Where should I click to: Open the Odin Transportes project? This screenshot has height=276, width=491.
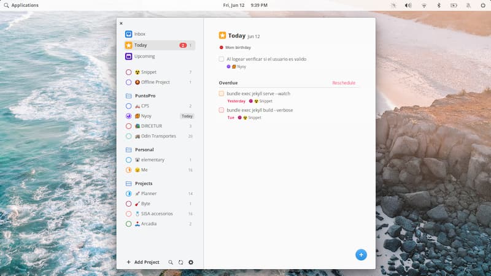(x=153, y=136)
